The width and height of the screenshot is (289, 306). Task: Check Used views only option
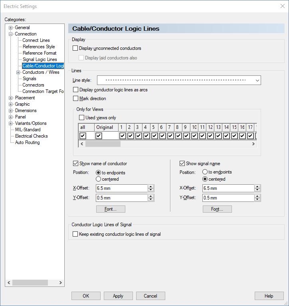click(x=82, y=118)
